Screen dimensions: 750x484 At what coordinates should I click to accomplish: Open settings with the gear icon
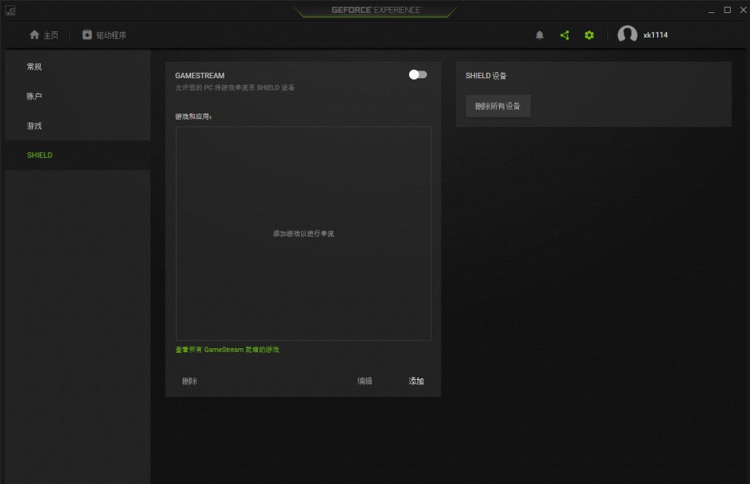tap(589, 35)
